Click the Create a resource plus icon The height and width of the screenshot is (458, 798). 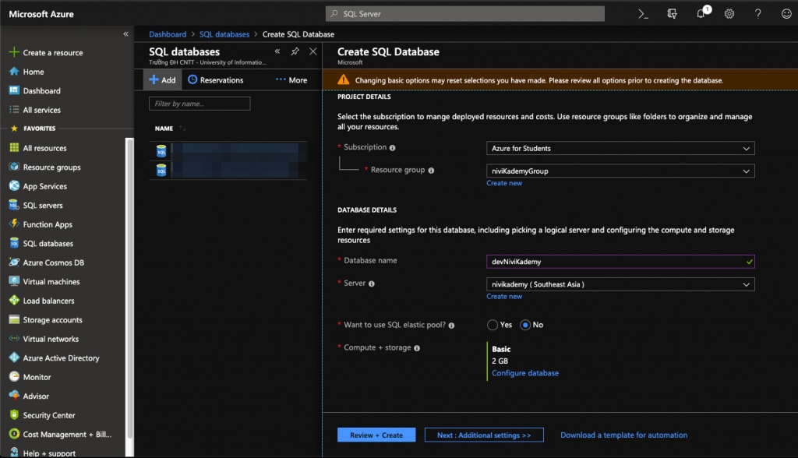point(14,52)
